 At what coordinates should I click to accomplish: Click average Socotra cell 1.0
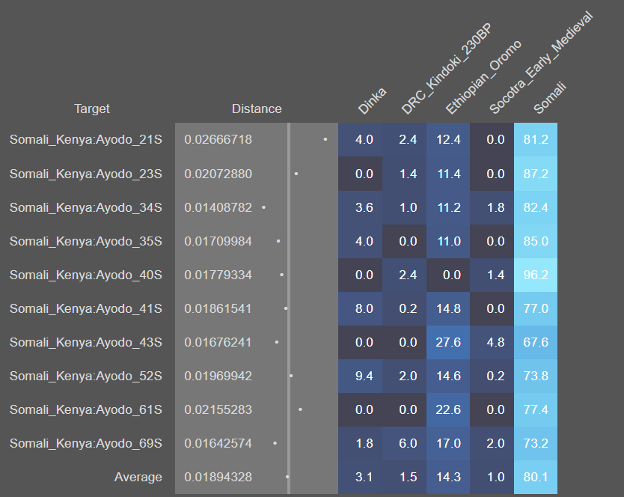point(492,477)
